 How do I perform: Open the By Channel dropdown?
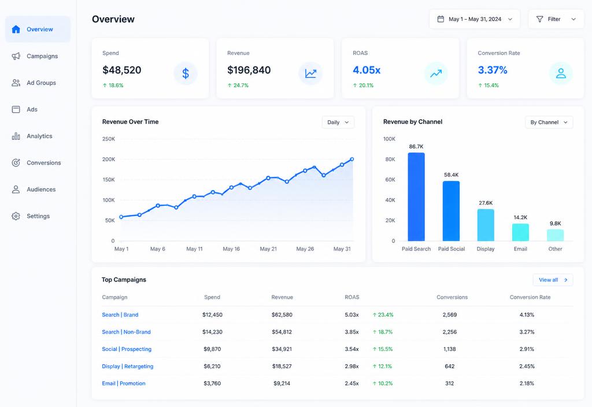pos(549,123)
